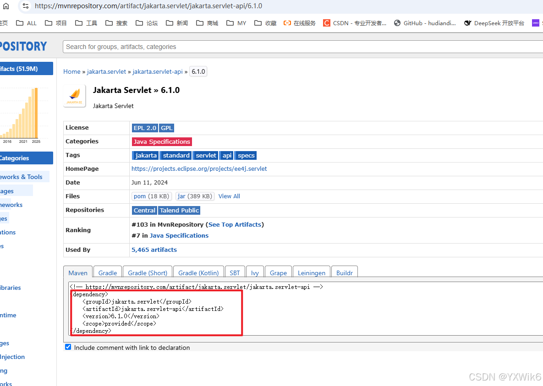
Task: Open the CSDN bookmark
Action: click(355, 23)
